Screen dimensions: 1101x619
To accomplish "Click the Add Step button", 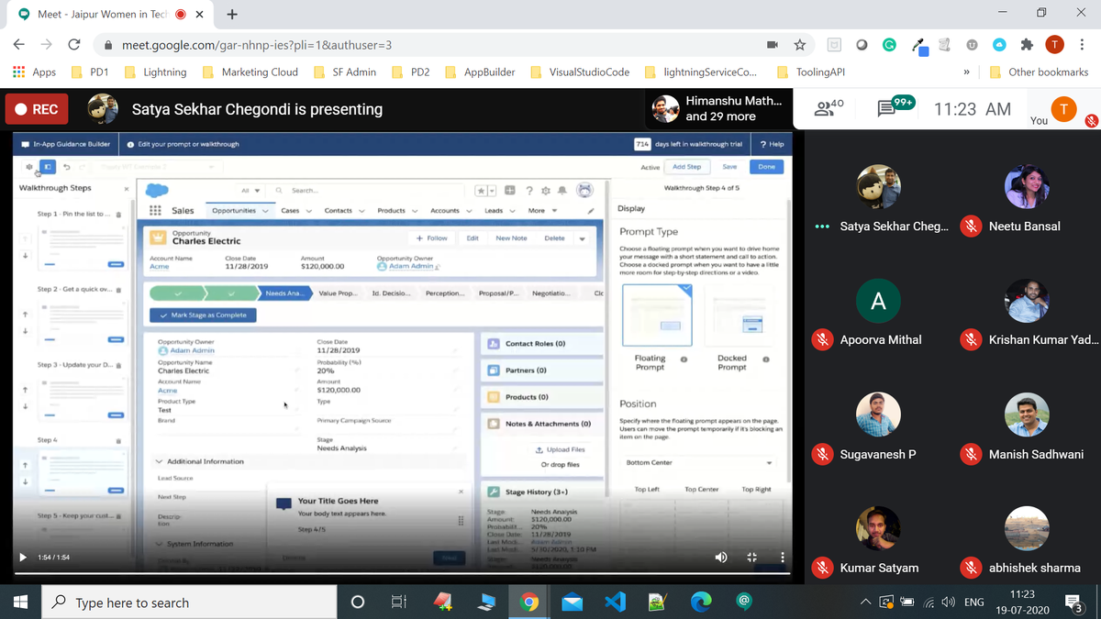I will coord(687,167).
